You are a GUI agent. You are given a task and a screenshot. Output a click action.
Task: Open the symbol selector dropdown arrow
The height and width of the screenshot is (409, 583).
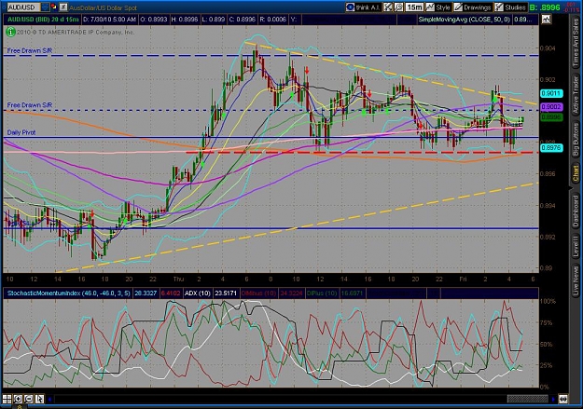point(45,7)
